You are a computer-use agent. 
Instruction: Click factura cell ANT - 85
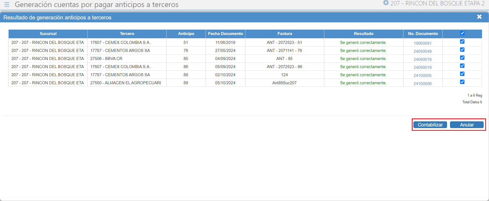point(284,59)
